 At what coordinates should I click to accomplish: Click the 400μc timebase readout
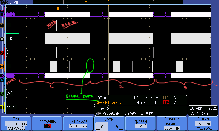[x=101, y=98]
